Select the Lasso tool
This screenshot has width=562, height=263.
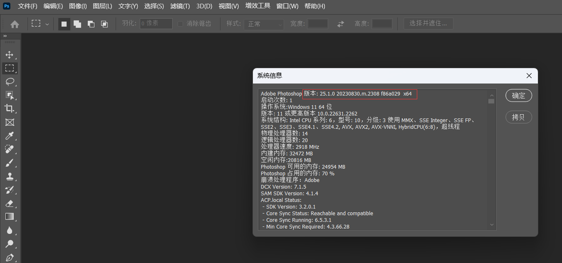point(10,82)
